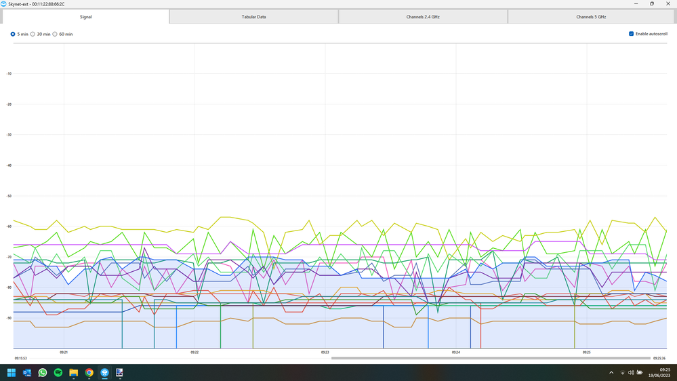This screenshot has width=677, height=381.
Task: Choose the 60 min time range
Action: pos(55,34)
